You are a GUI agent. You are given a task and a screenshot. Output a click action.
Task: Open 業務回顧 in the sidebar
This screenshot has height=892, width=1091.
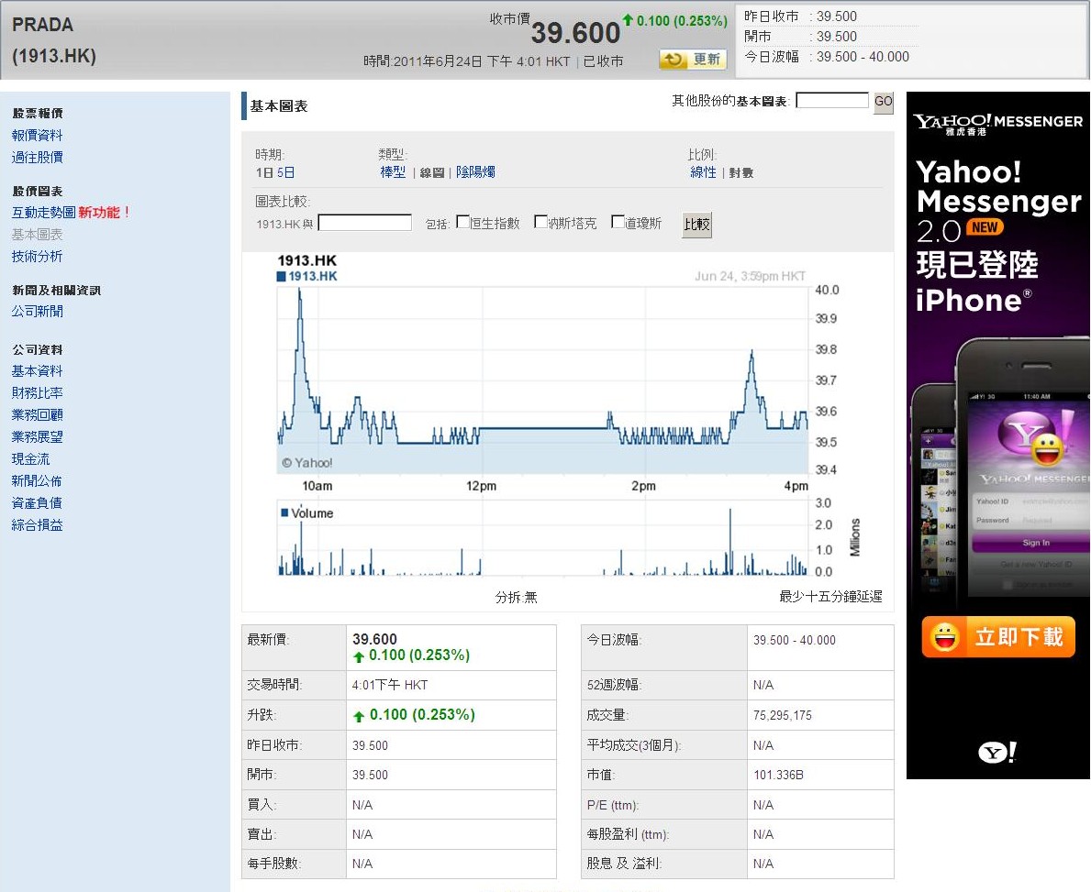[x=37, y=415]
